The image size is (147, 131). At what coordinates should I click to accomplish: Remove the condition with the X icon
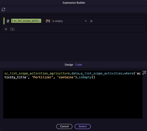(x=91, y=21)
